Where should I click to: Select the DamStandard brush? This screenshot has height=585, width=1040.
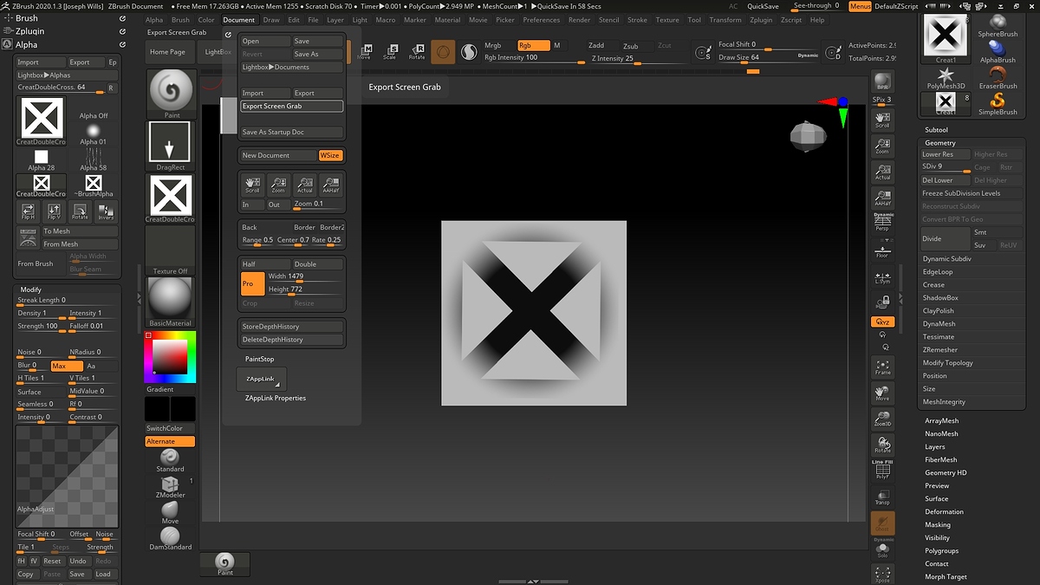170,538
